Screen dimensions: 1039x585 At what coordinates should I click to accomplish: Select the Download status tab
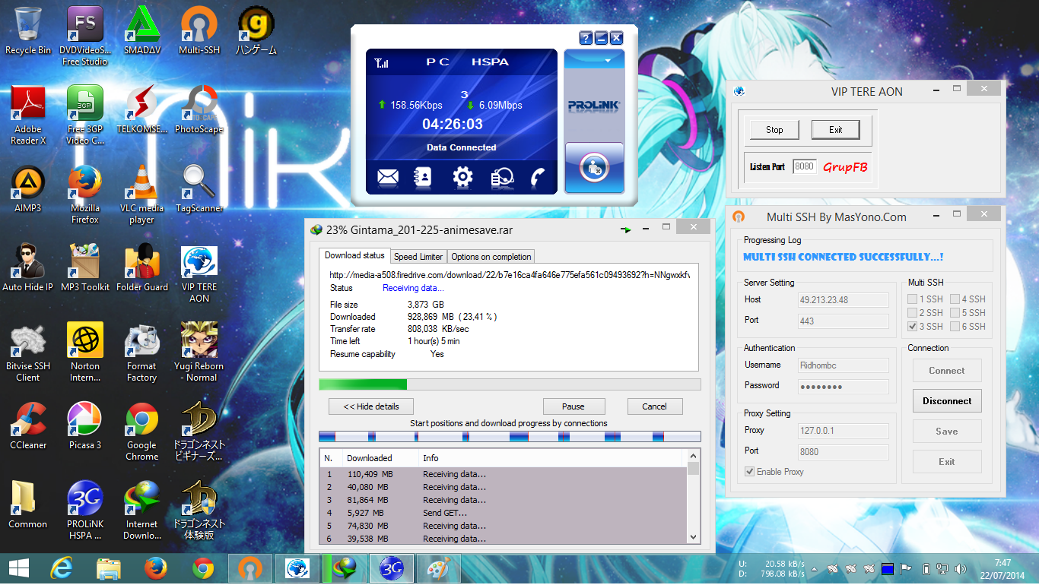point(354,255)
